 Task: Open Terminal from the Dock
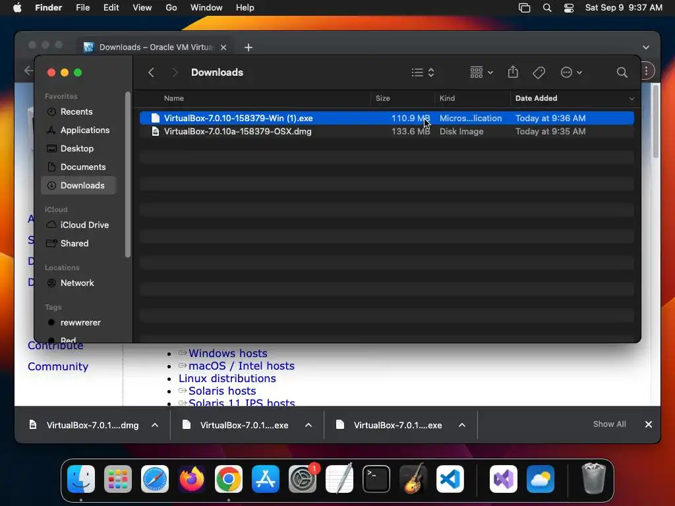click(x=376, y=479)
